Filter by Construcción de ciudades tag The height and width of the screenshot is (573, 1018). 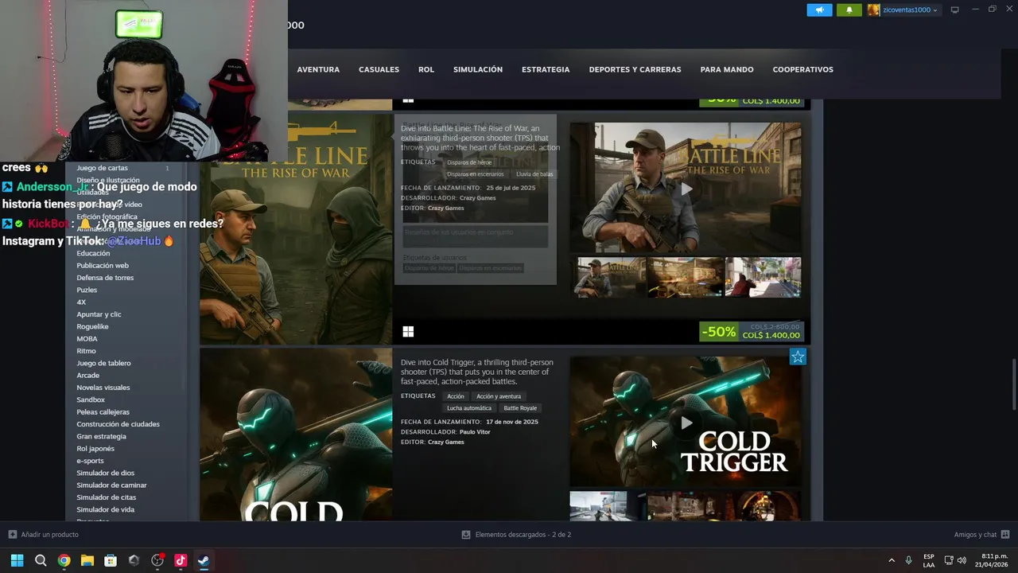(x=118, y=424)
